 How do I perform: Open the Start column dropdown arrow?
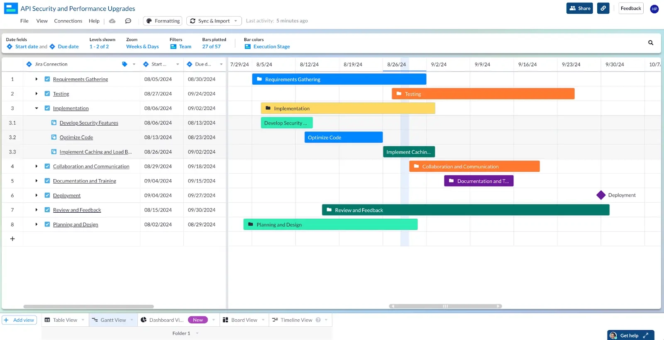(x=178, y=64)
